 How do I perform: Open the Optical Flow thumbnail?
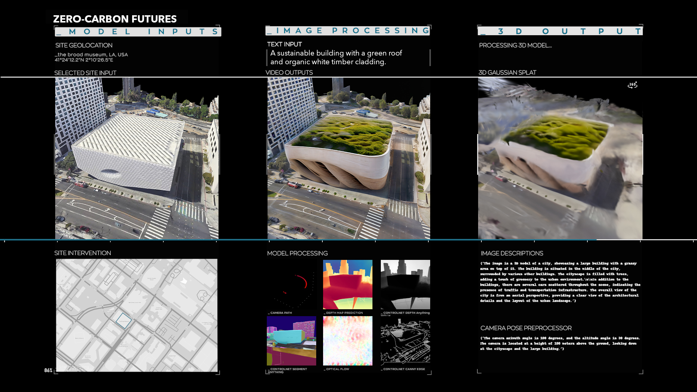[347, 340]
